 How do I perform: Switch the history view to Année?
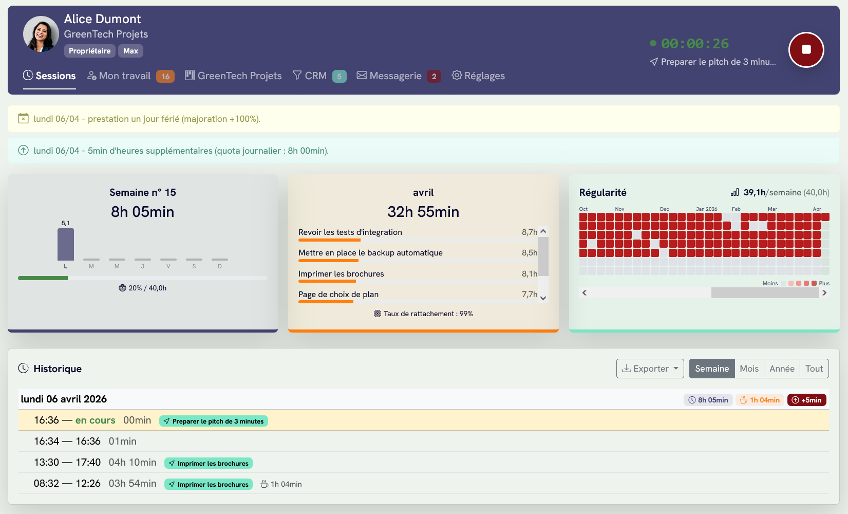[x=781, y=369]
